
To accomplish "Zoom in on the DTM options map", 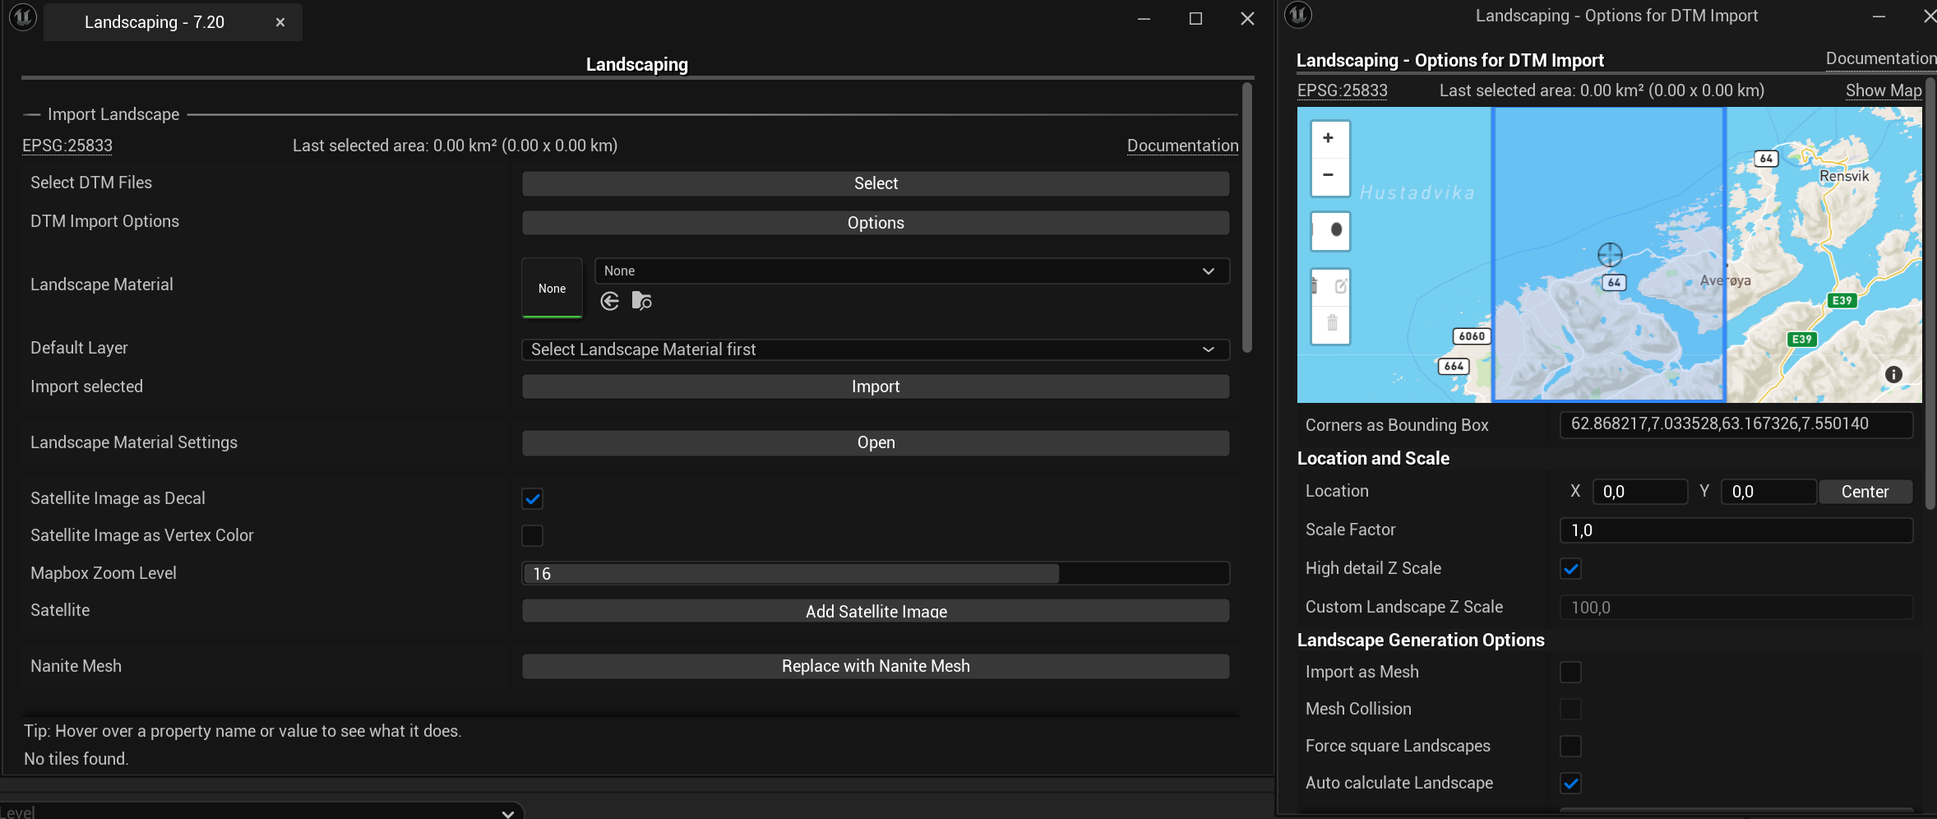I will click(x=1329, y=138).
